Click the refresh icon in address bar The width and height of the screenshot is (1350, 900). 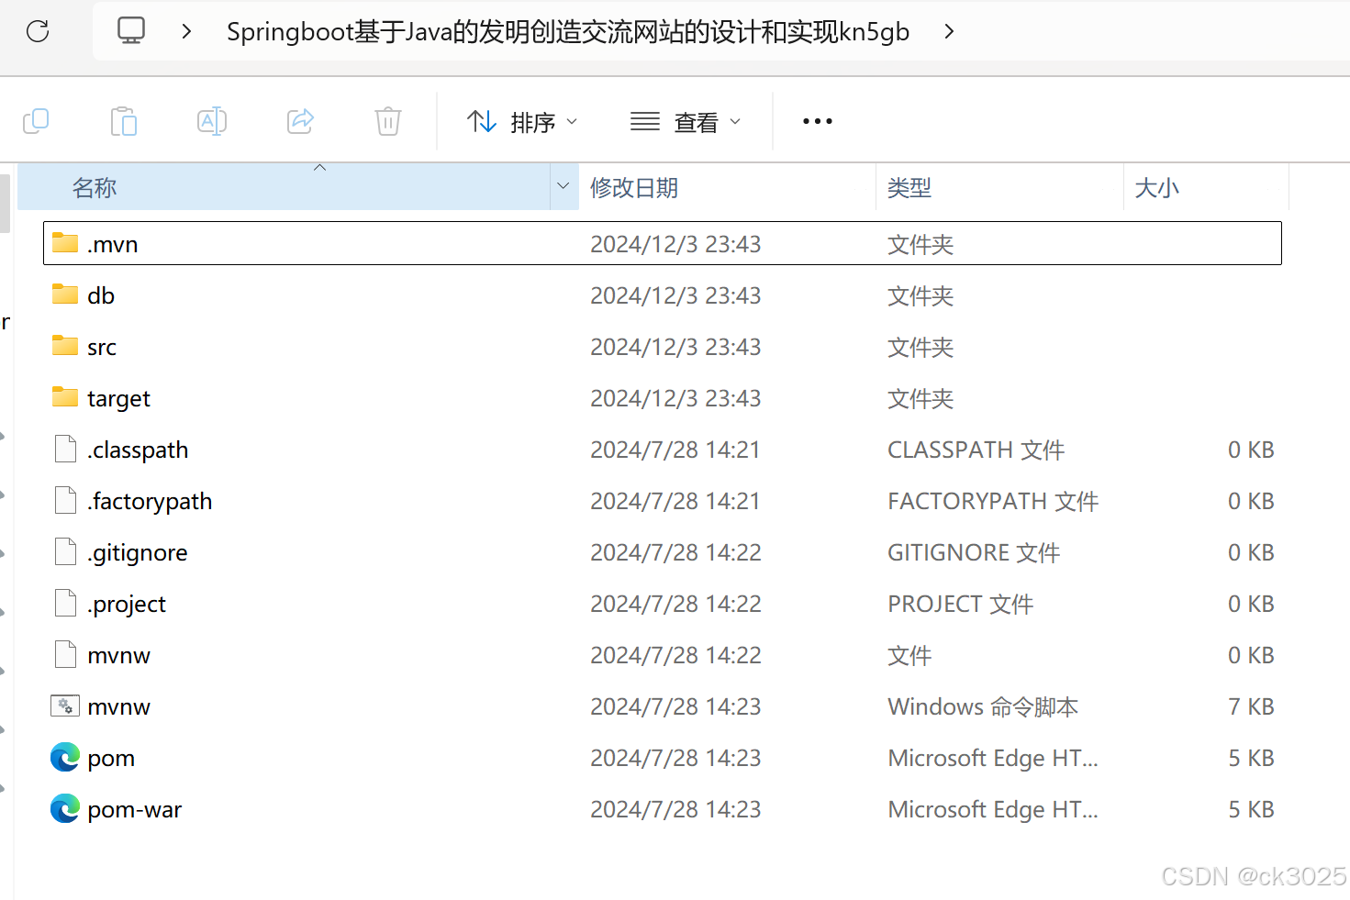(x=38, y=31)
